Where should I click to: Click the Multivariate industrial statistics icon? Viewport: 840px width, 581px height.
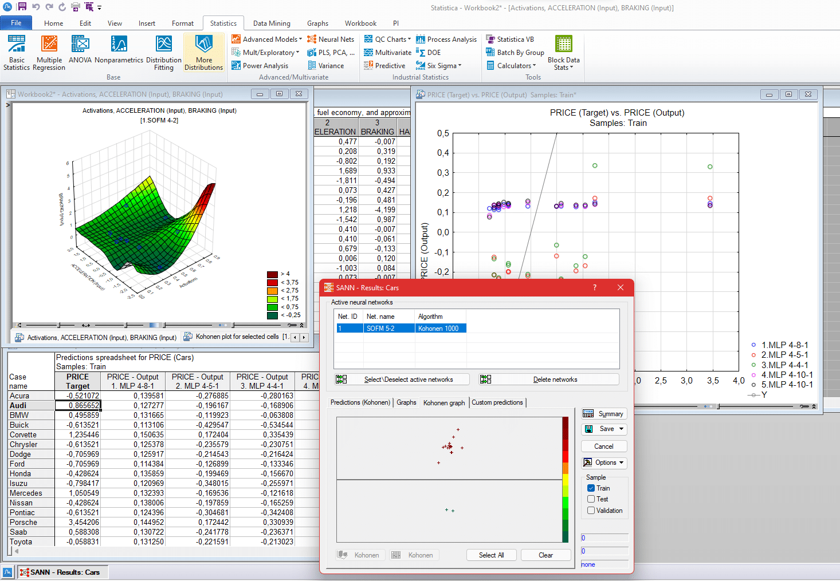tap(368, 52)
